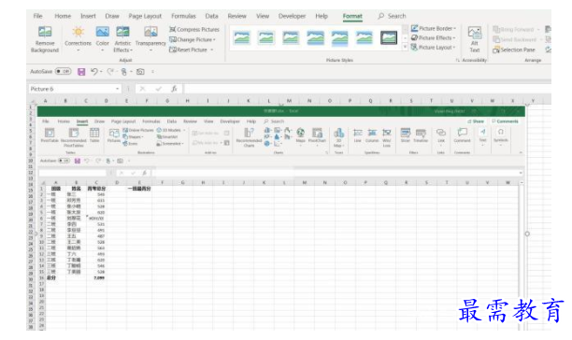Open the File tab
Viewport: 572px width, 340px height.
coord(37,16)
